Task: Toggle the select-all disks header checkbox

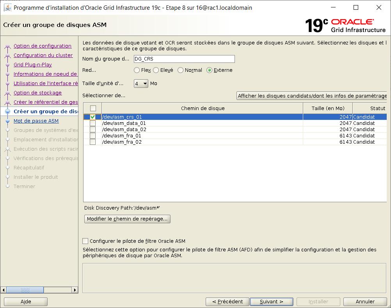Action: click(93, 108)
